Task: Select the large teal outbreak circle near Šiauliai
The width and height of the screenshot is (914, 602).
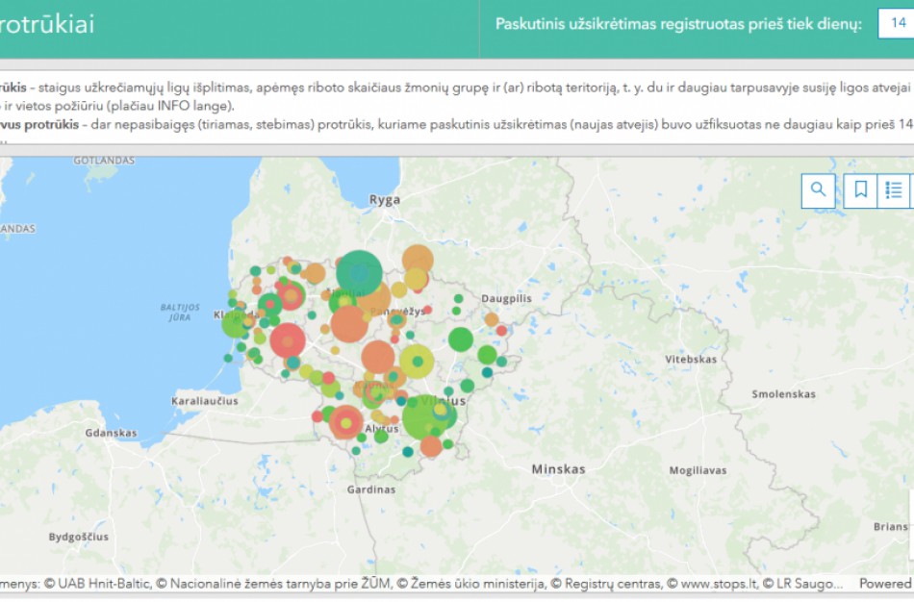Action: click(359, 270)
